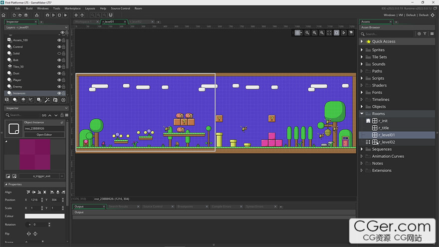The width and height of the screenshot is (439, 247).
Task: Zoom out of room canvas
Action: 307,33
